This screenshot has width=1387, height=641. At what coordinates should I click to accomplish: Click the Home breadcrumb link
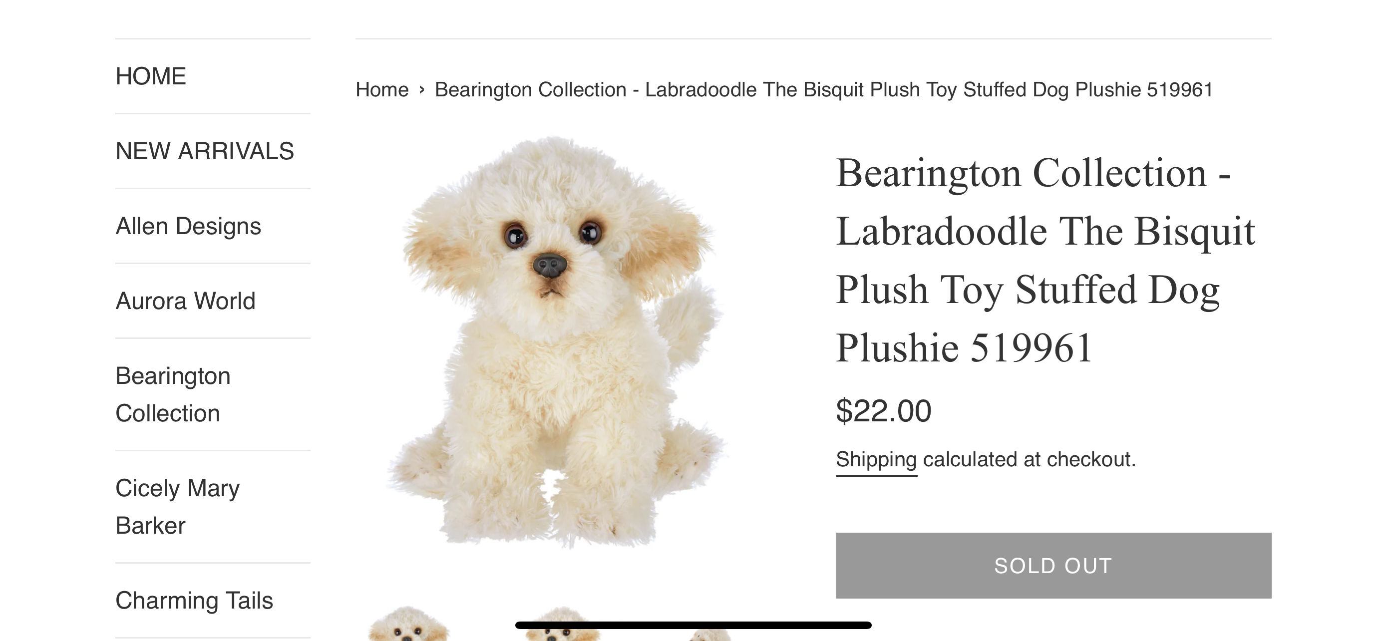pos(382,89)
